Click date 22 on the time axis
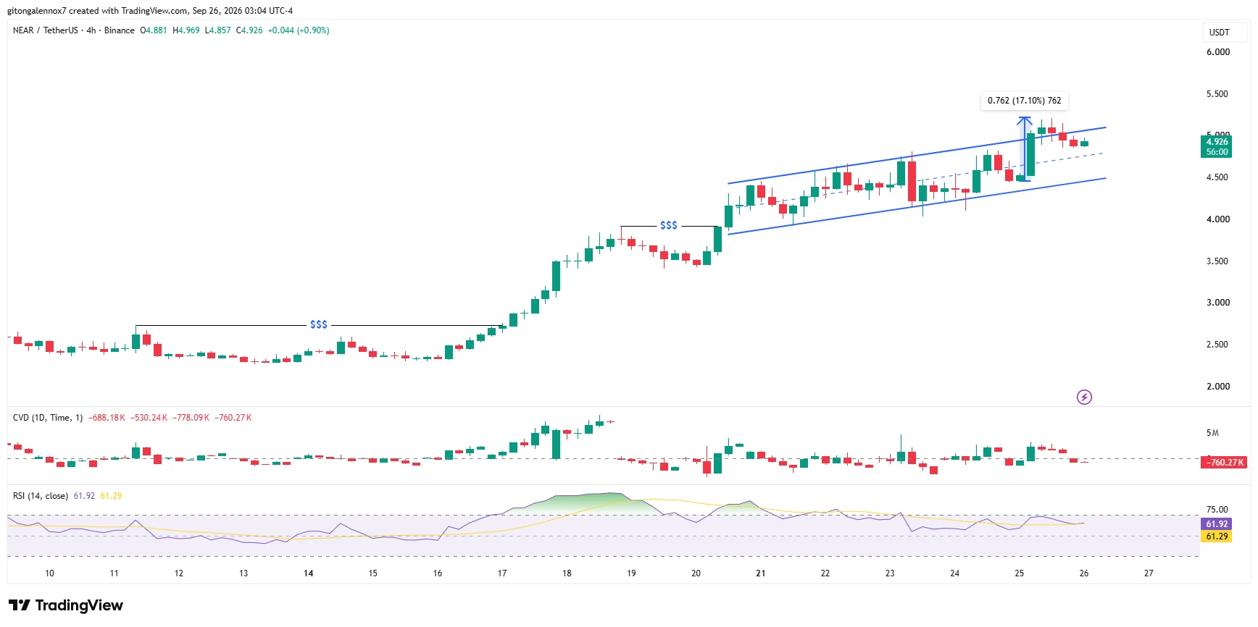 click(825, 573)
